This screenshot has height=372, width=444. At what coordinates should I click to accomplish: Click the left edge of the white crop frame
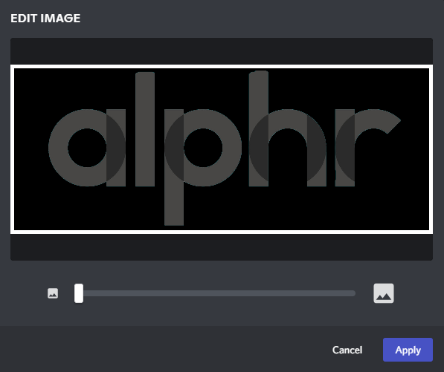pos(12,149)
